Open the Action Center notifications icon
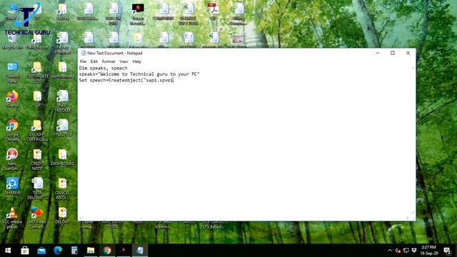Screen dimensions: 457x257 (x=447, y=251)
